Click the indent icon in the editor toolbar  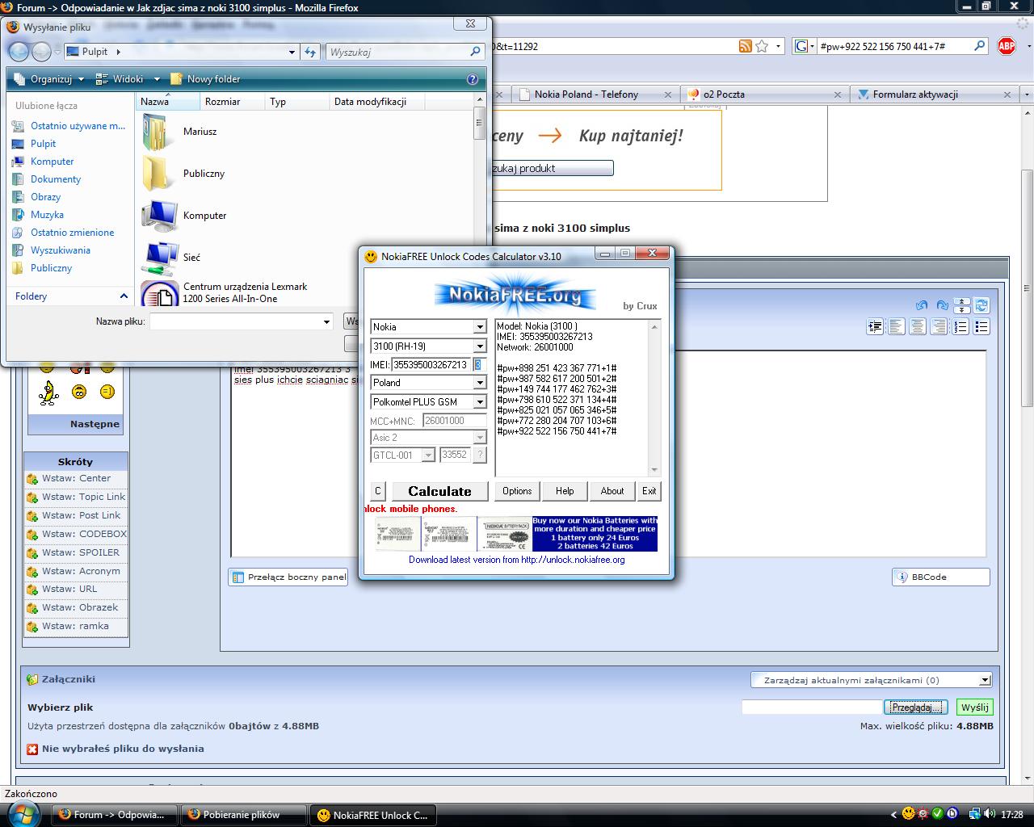tap(875, 327)
